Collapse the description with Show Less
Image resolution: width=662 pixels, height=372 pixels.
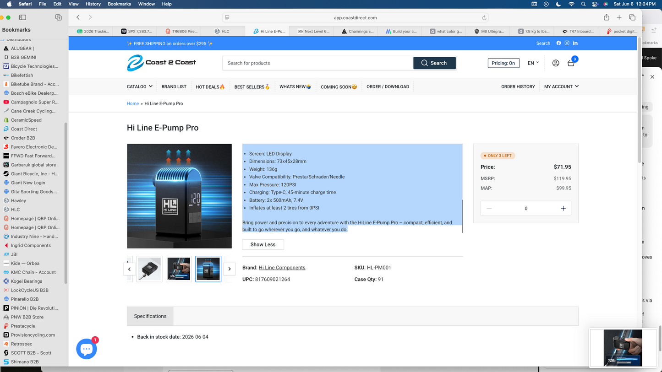pyautogui.click(x=263, y=244)
